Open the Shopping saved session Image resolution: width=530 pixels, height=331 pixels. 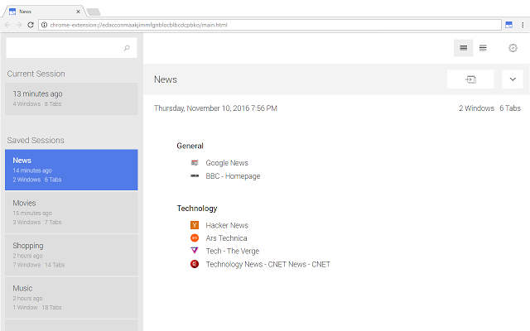tap(71, 255)
